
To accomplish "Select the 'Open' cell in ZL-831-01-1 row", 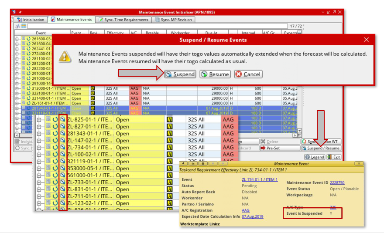I will pos(139,189).
